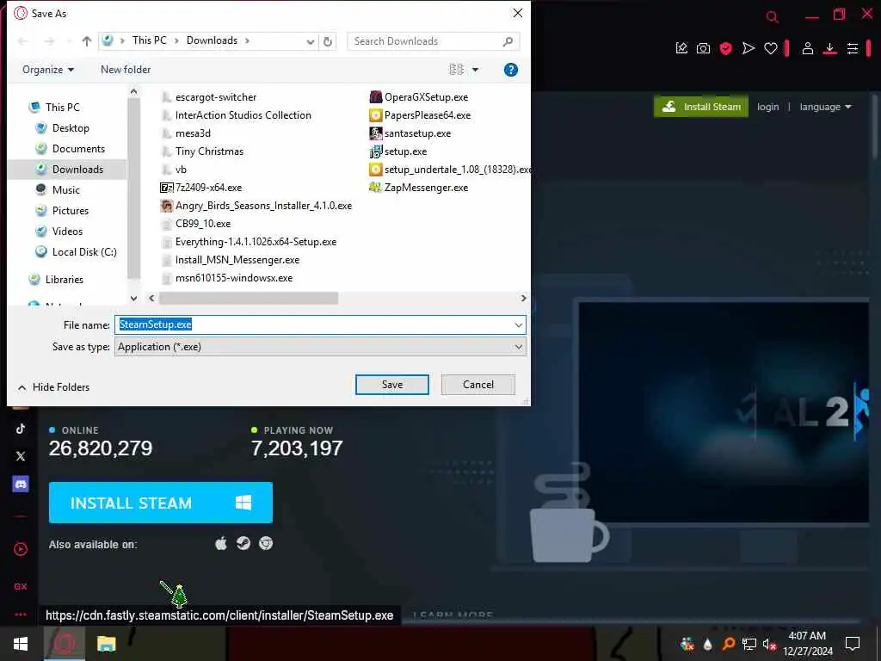The image size is (881, 661).
Task: Click the file list scroll right arrow
Action: click(x=523, y=298)
